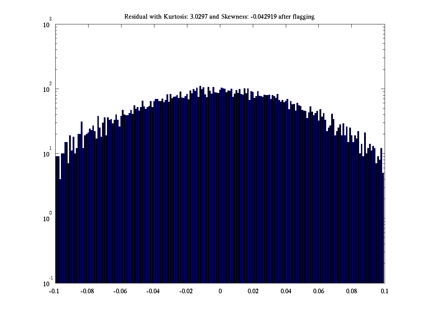Click x-axis tick label 0.08

pyautogui.click(x=352, y=291)
